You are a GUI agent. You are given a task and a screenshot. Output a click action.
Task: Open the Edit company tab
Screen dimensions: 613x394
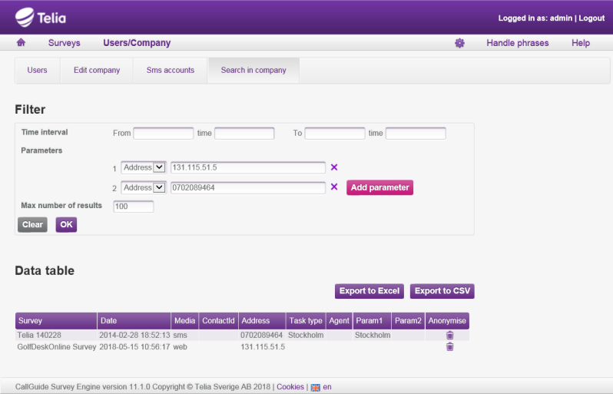click(97, 71)
